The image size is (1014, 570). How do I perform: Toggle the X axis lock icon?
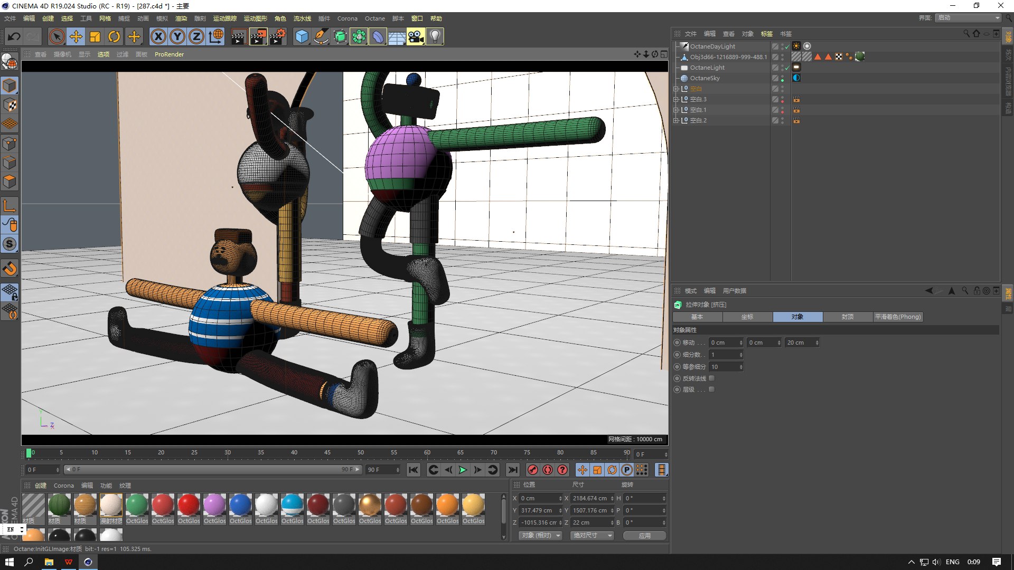[x=158, y=36]
